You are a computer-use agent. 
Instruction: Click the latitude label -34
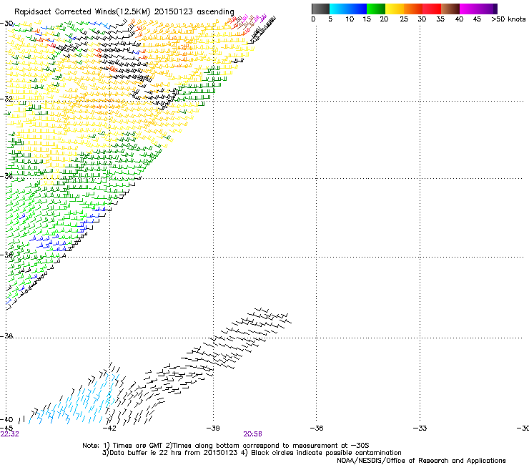pos(6,176)
